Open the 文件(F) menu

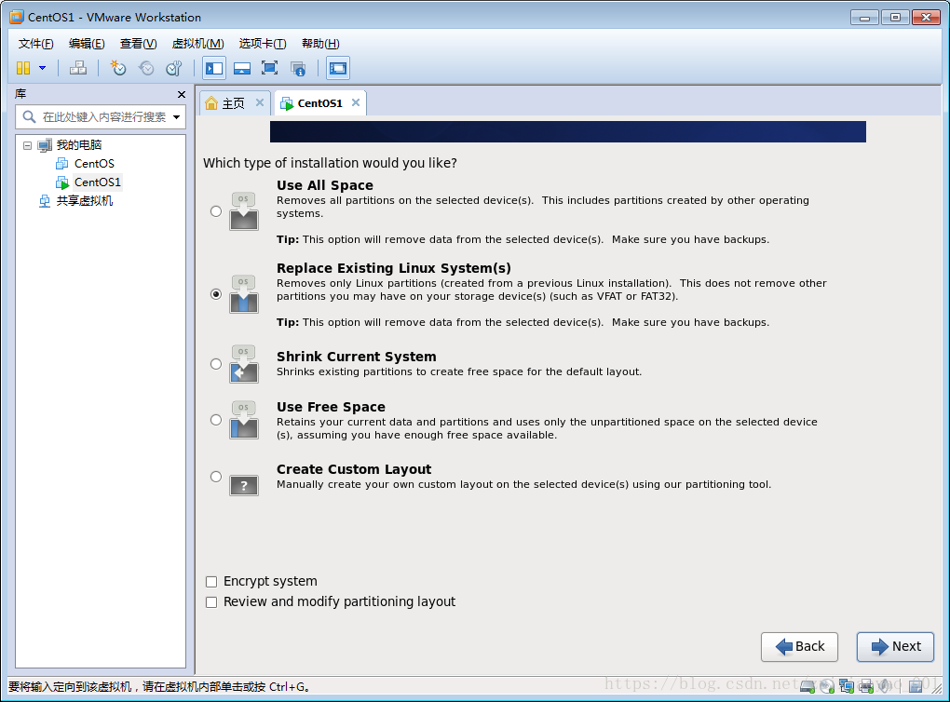tap(35, 44)
